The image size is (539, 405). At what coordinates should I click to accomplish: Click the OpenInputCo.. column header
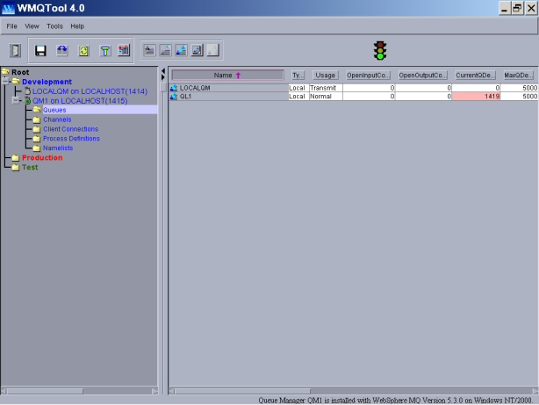pos(368,75)
